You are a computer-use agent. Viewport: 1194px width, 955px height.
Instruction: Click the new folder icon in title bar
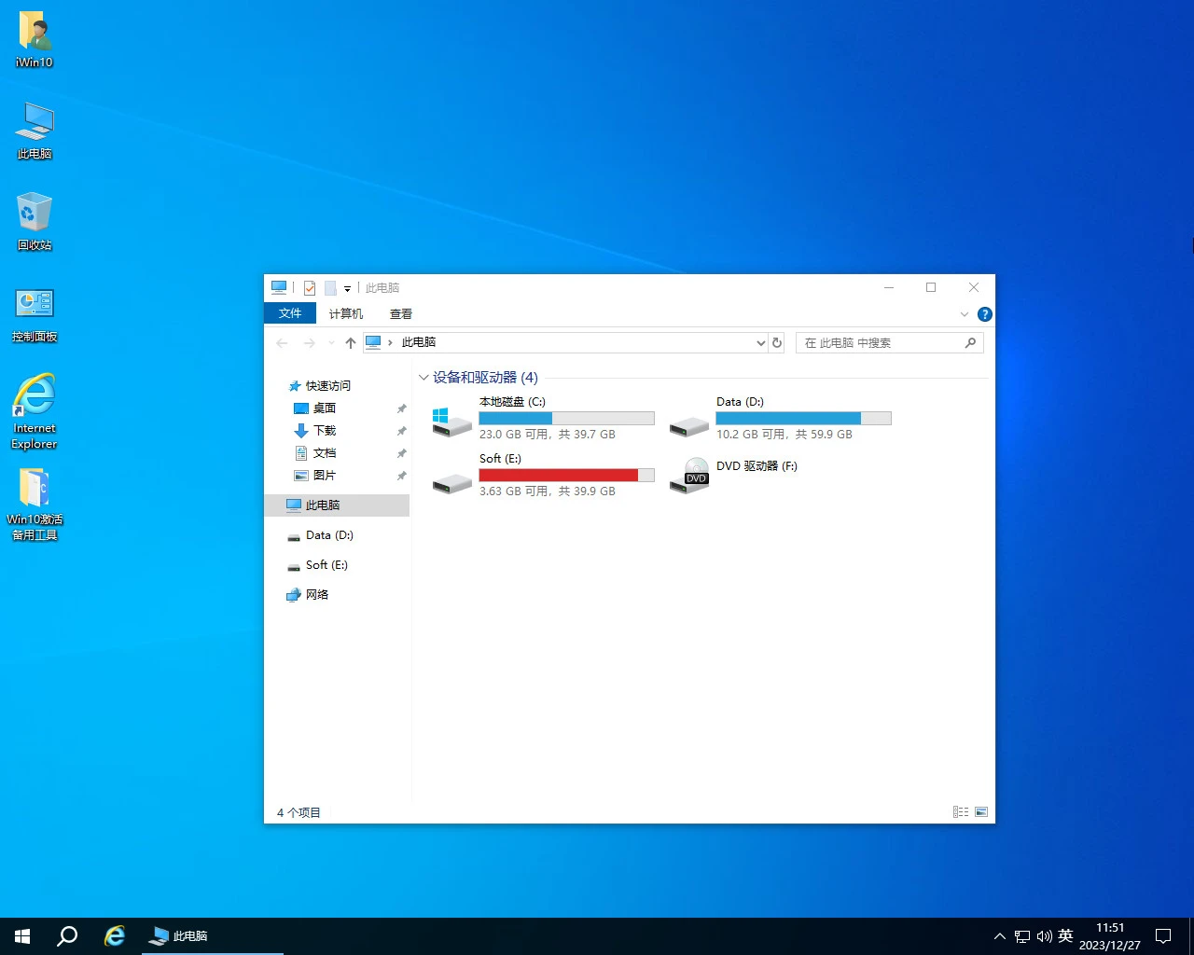[330, 288]
